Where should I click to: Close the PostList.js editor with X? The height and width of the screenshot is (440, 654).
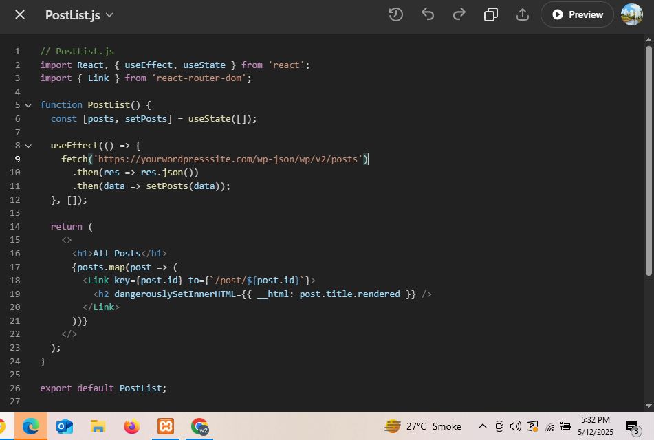(x=20, y=14)
